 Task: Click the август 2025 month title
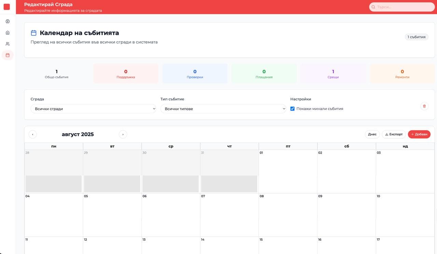coord(78,134)
